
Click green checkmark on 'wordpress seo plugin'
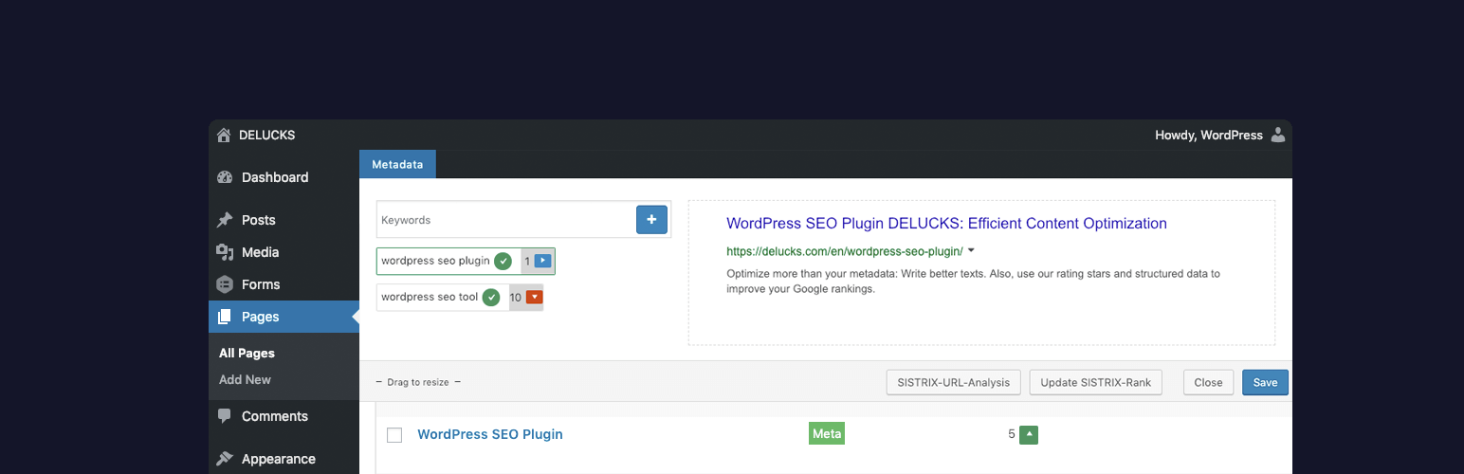(x=503, y=261)
